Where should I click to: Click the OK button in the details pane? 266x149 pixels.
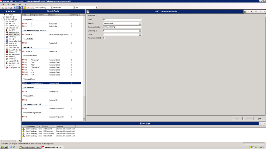coord(237,119)
